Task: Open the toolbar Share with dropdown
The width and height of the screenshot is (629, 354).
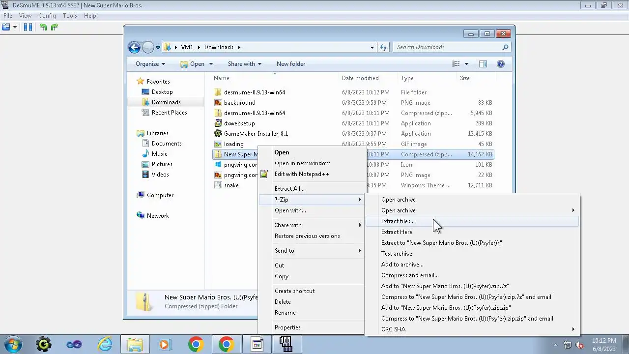Action: click(244, 64)
